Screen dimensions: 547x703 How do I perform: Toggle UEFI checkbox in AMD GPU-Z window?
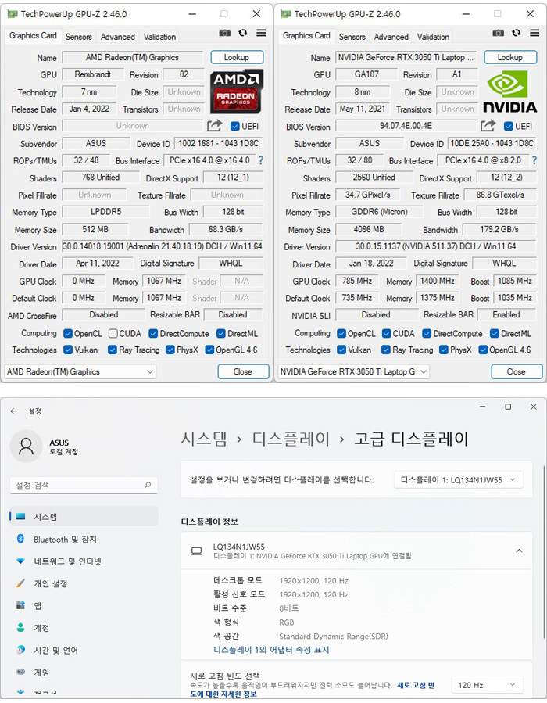coord(234,127)
